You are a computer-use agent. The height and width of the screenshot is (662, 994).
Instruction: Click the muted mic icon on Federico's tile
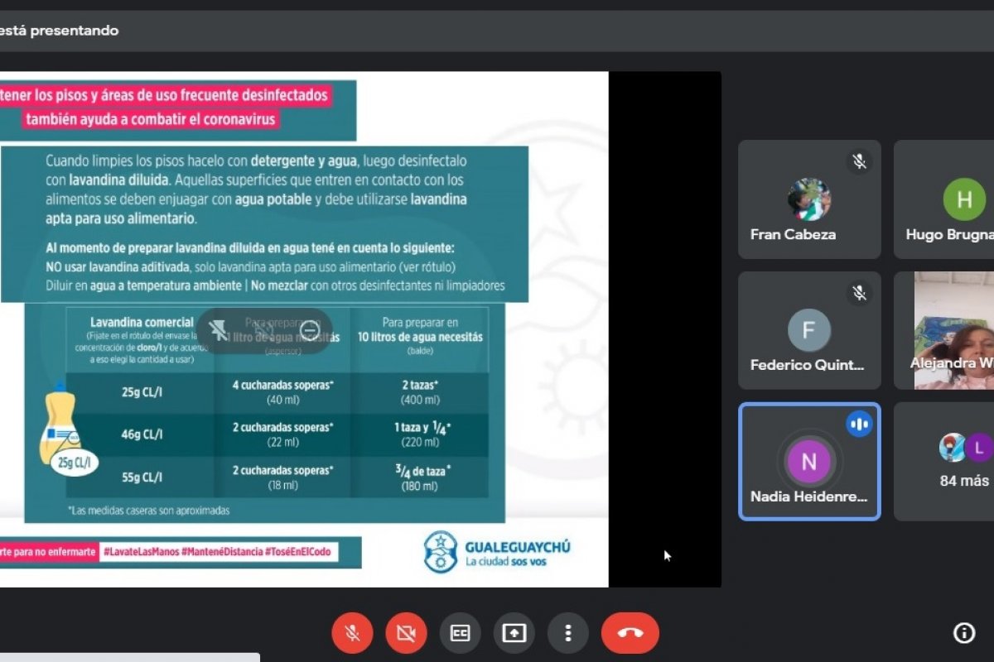[859, 292]
